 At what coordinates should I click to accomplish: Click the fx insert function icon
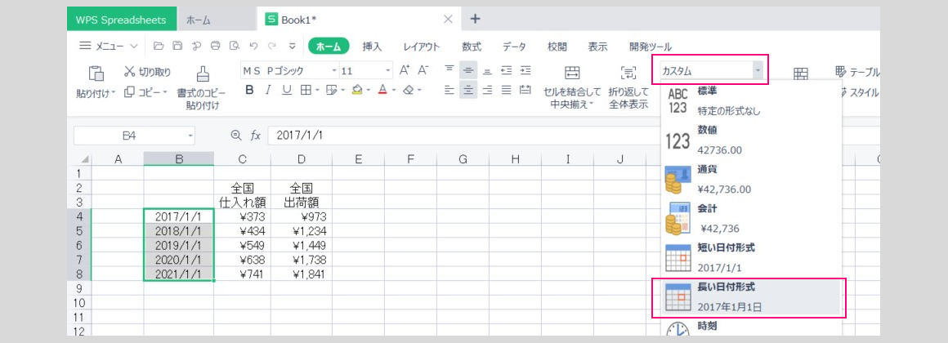[x=256, y=136]
